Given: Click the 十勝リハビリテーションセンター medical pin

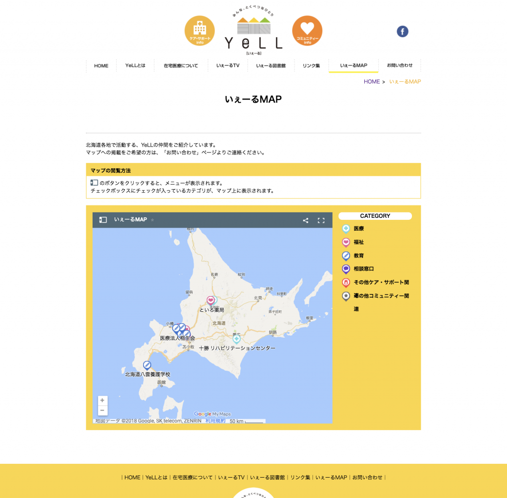Looking at the screenshot, I should tap(236, 339).
